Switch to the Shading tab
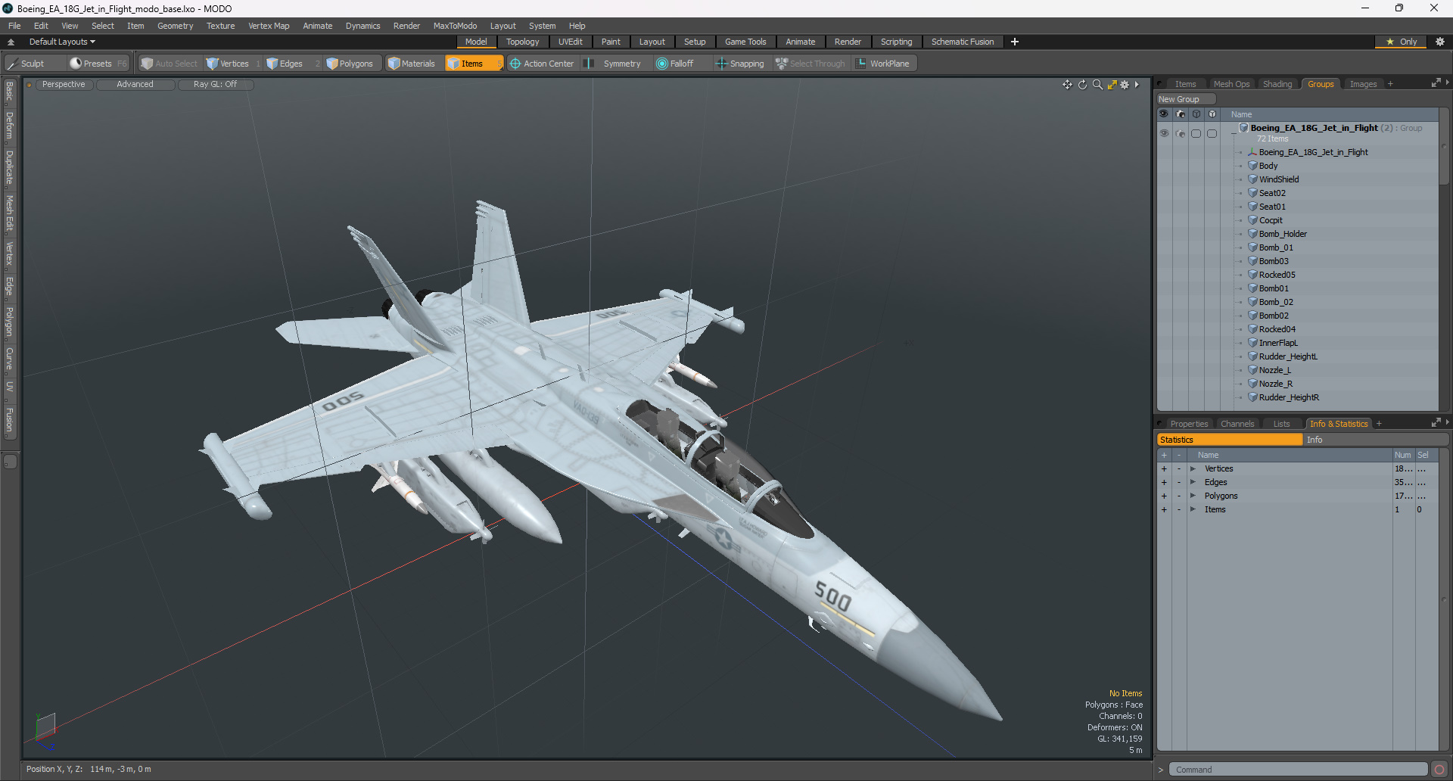Viewport: 1453px width, 781px height. click(x=1277, y=84)
